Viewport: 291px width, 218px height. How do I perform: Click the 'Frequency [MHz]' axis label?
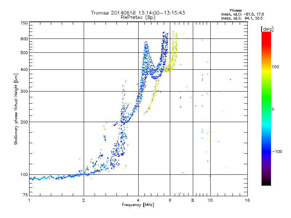point(138,205)
